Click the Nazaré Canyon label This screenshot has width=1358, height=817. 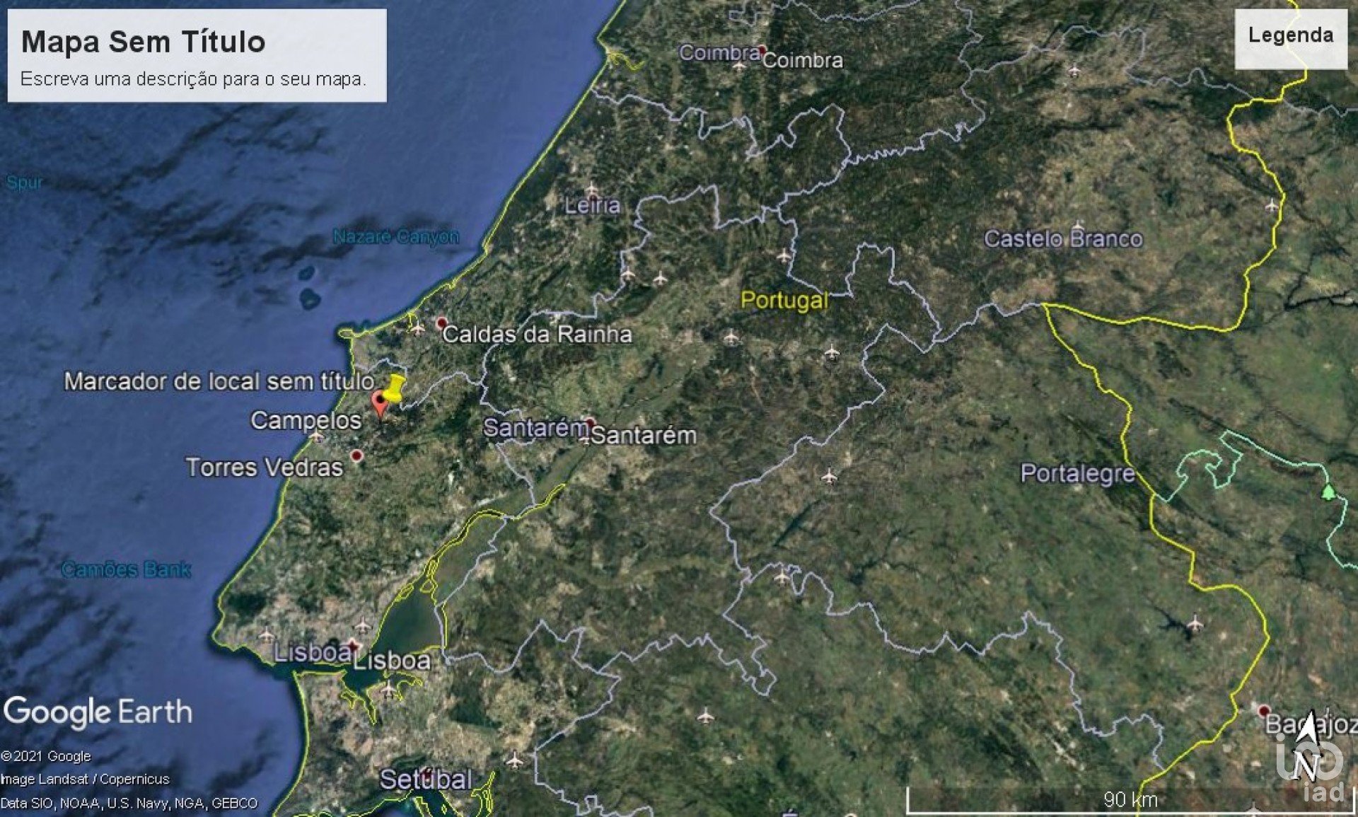tap(395, 236)
